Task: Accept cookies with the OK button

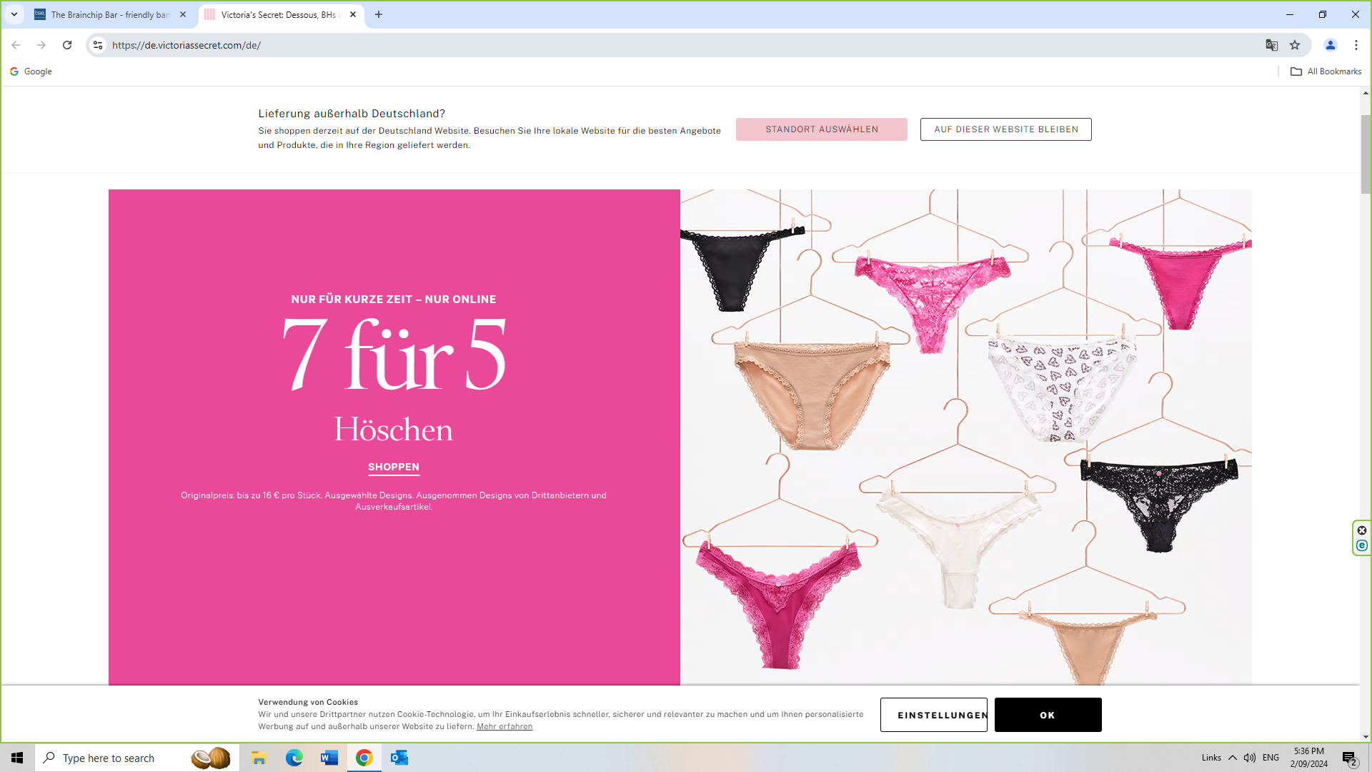Action: click(1048, 715)
